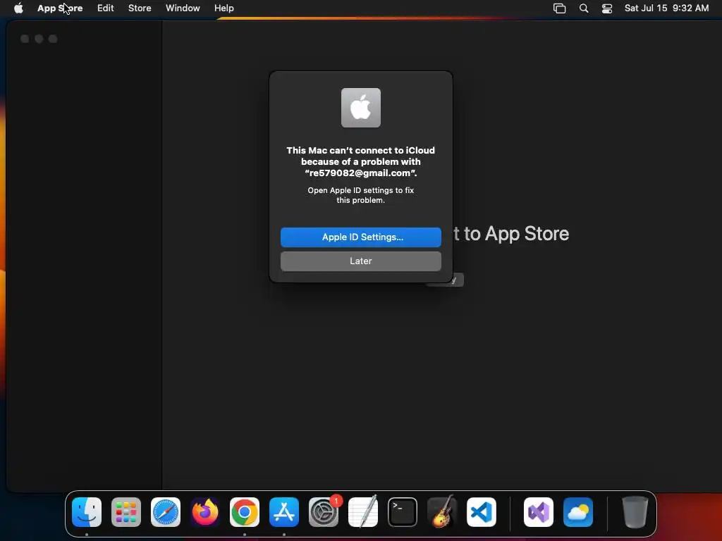722x541 pixels.
Task: Open the Help menu
Action: click(x=224, y=8)
